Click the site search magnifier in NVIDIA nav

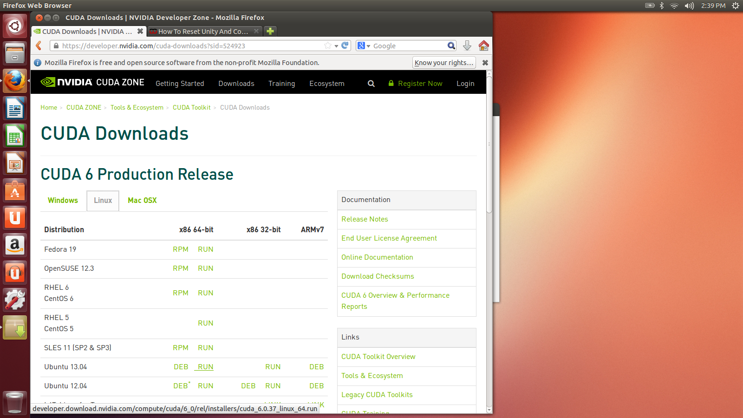click(x=371, y=84)
